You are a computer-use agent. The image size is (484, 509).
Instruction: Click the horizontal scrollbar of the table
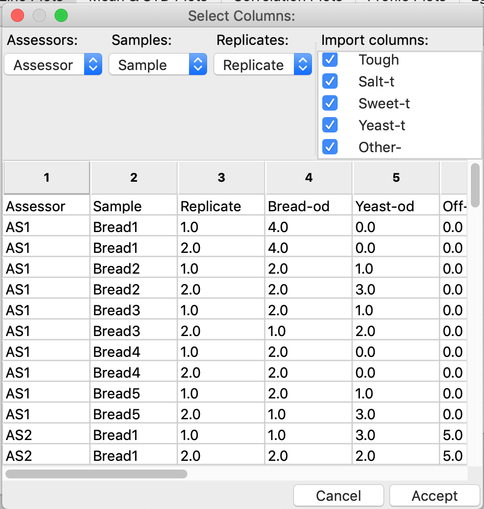(x=96, y=474)
